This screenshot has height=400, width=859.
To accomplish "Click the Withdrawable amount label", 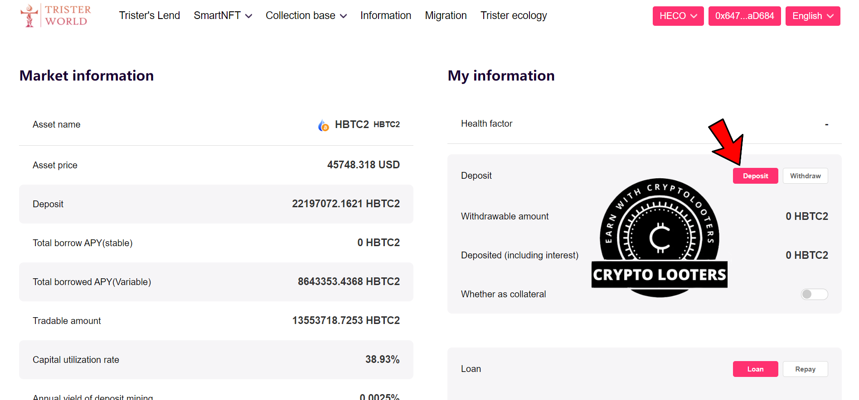I will pos(505,216).
